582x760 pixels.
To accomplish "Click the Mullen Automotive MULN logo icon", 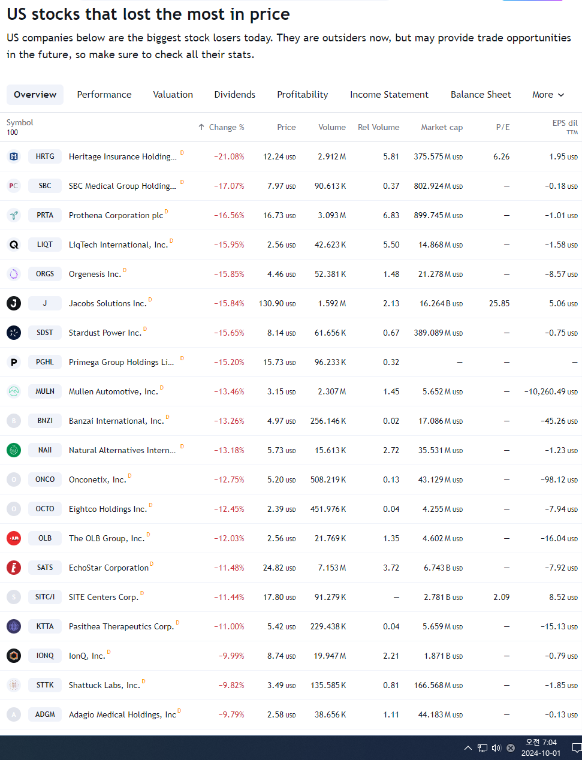I will click(14, 391).
